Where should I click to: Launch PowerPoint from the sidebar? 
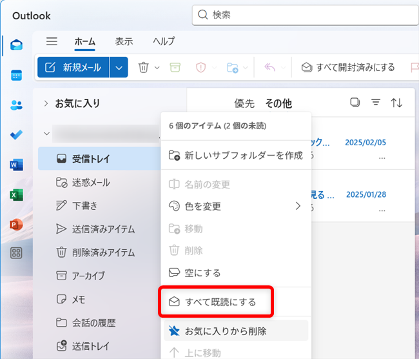(x=17, y=224)
